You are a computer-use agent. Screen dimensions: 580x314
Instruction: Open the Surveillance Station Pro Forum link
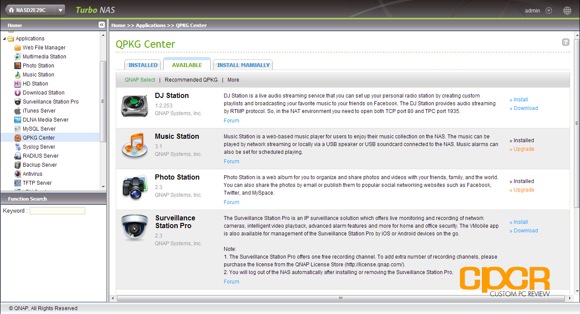coord(231,282)
